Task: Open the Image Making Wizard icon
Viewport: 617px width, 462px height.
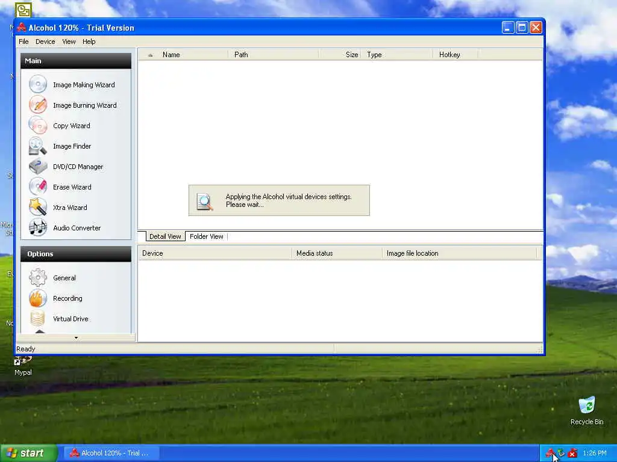Action: click(x=38, y=84)
